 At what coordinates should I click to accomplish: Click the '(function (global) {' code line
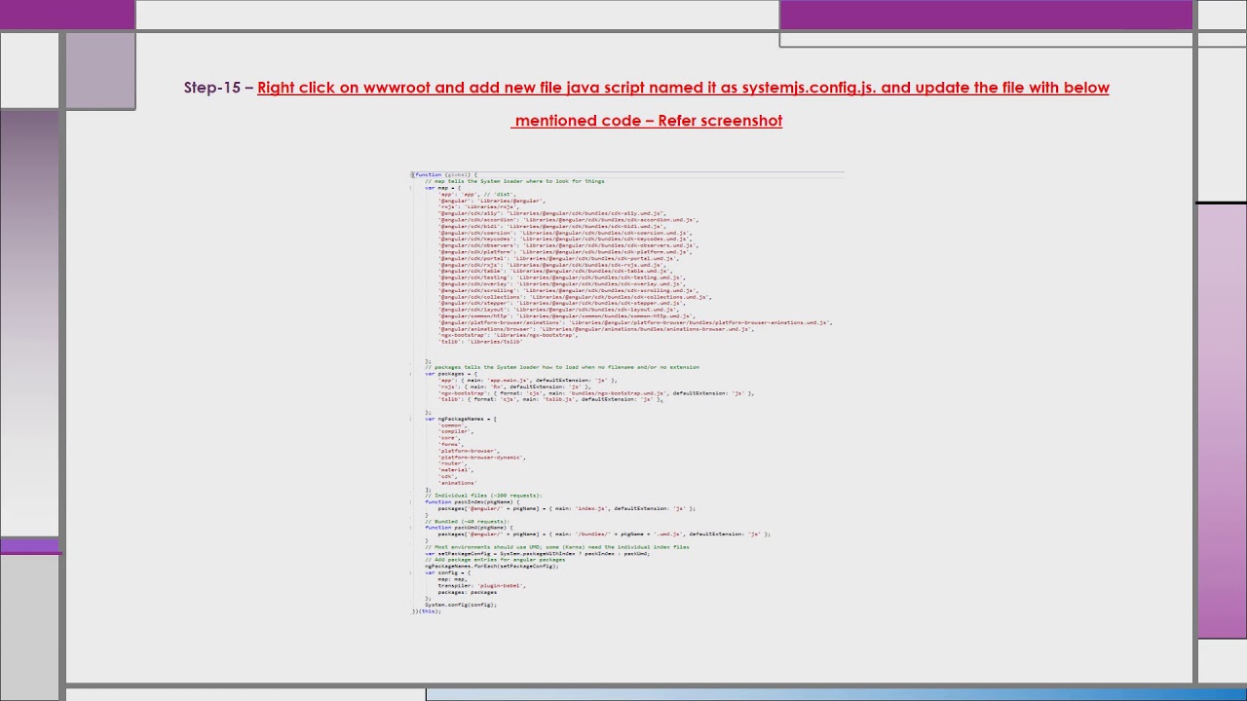(445, 174)
